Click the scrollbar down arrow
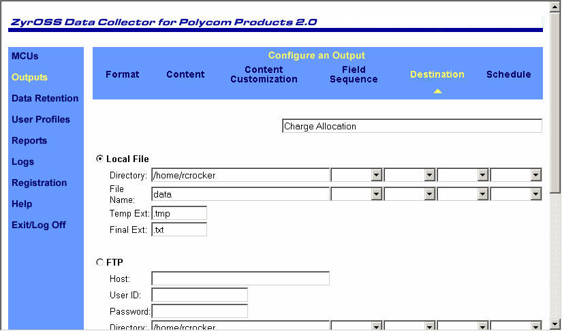This screenshot has width=562, height=331. click(x=555, y=324)
